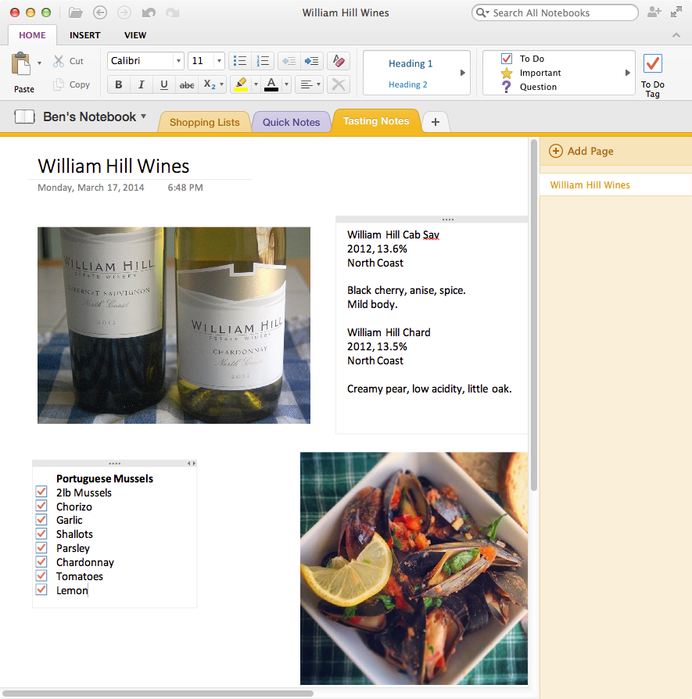The image size is (692, 699).
Task: Uncheck the Shallots checkbox
Action: [41, 533]
